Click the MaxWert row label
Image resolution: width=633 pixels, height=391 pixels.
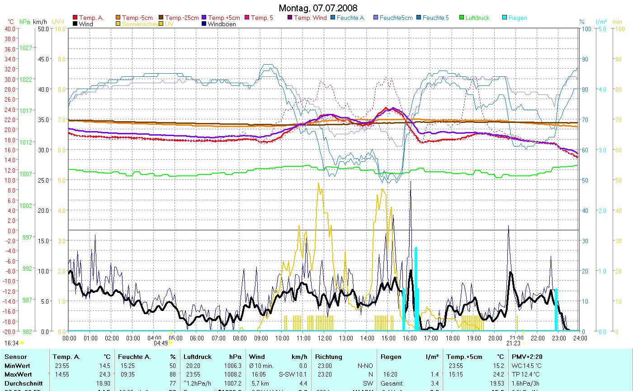click(x=19, y=374)
